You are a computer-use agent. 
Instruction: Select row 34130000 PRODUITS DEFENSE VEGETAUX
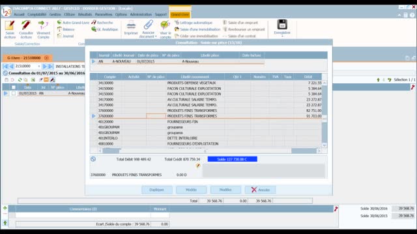(206, 83)
